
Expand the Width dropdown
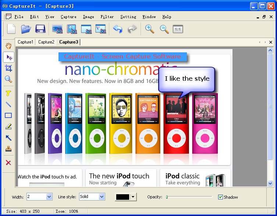pos(49,196)
